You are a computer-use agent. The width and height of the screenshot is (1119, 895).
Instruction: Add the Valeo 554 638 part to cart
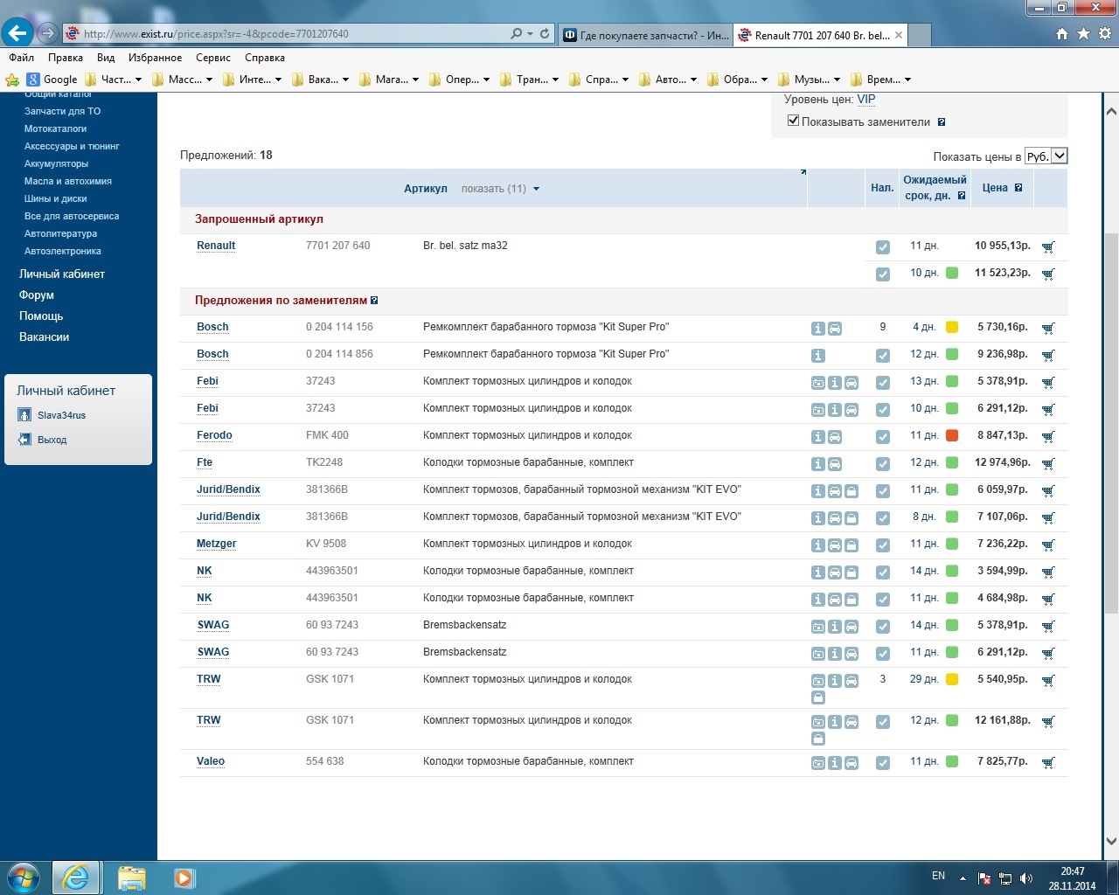point(1048,762)
